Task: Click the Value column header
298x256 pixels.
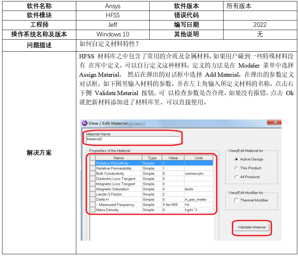Action: [173, 158]
